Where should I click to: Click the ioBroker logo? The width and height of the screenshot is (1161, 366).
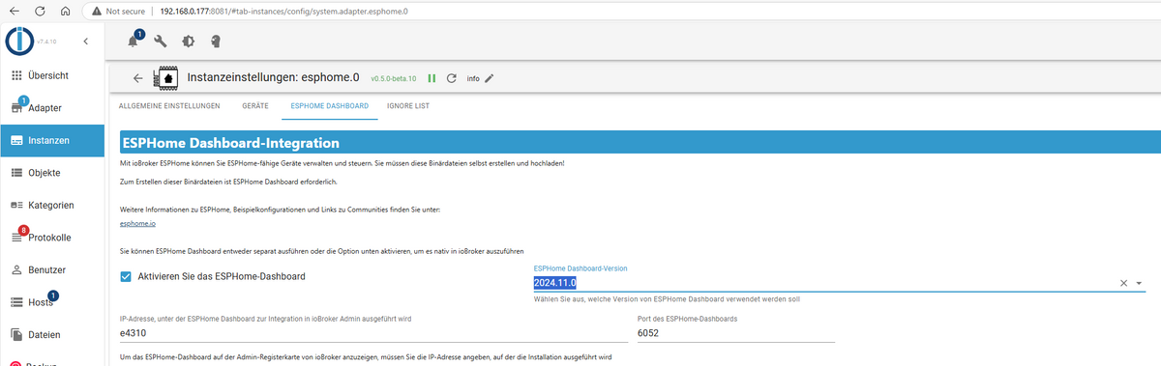pos(19,42)
